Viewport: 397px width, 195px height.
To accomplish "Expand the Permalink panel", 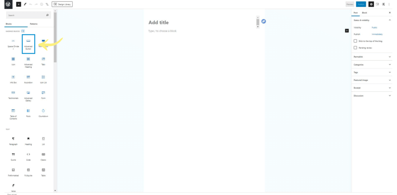I will (x=373, y=57).
